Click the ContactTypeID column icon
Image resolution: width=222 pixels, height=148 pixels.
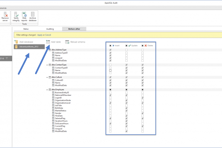pos(53,68)
